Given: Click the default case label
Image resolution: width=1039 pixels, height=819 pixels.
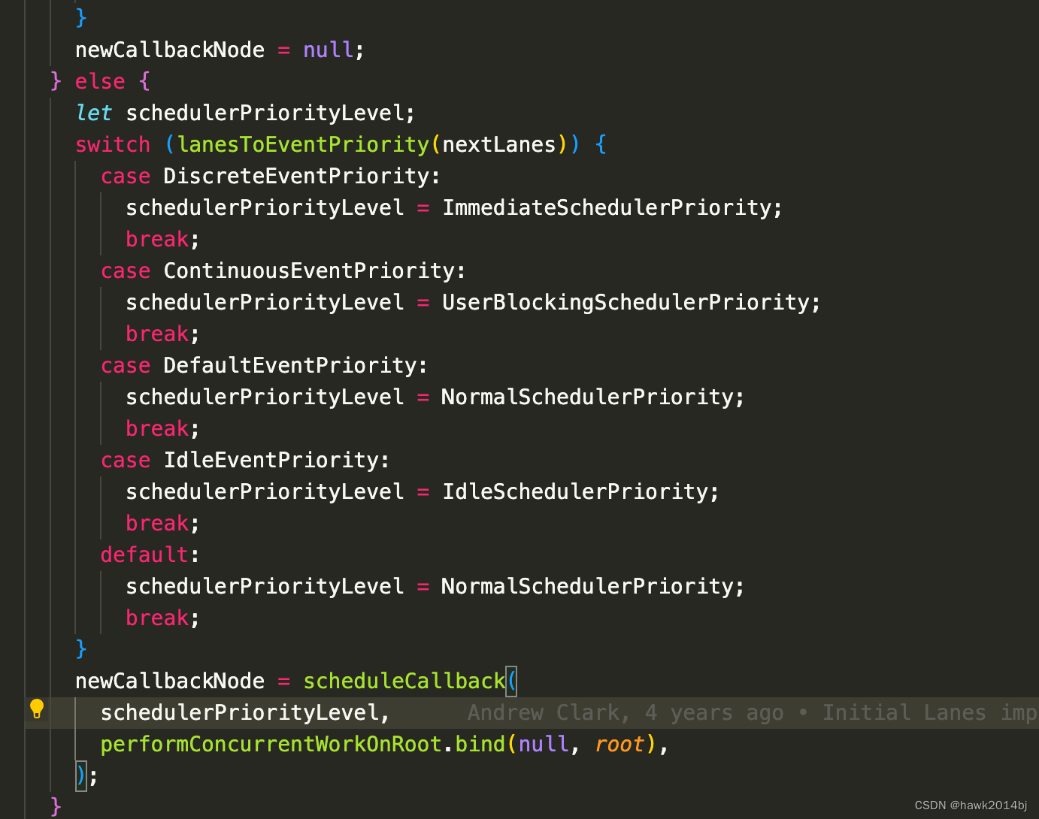Looking at the screenshot, I should click(x=144, y=554).
